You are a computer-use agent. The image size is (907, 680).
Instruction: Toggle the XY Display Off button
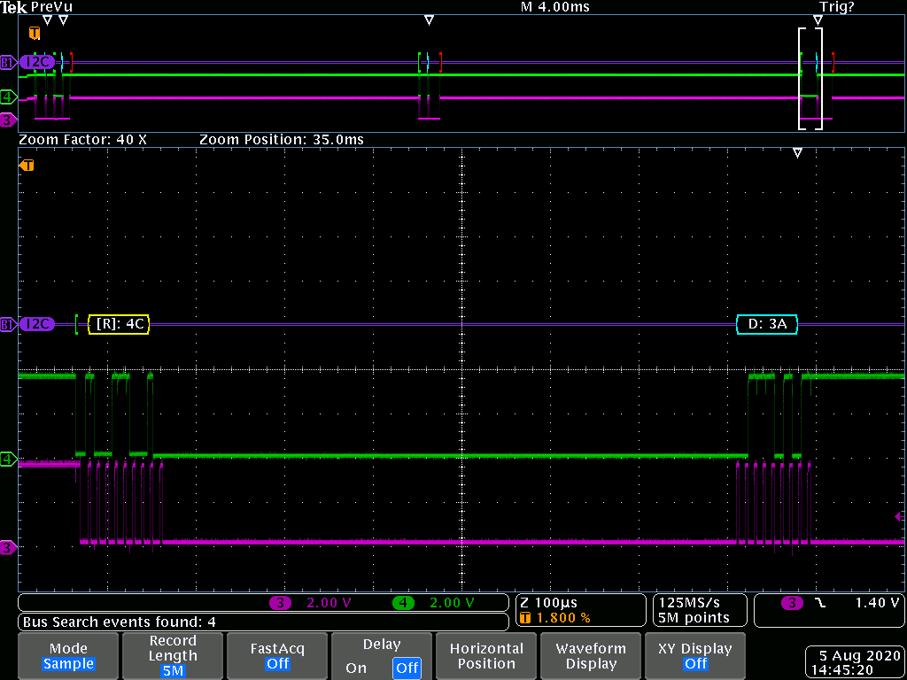[x=694, y=656]
